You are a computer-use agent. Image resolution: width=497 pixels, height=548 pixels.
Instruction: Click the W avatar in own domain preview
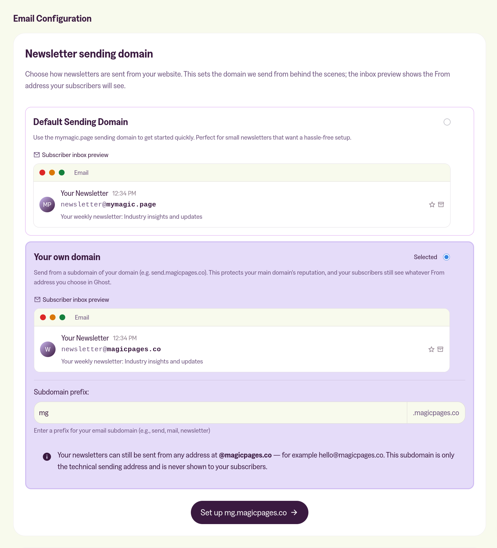tap(48, 349)
